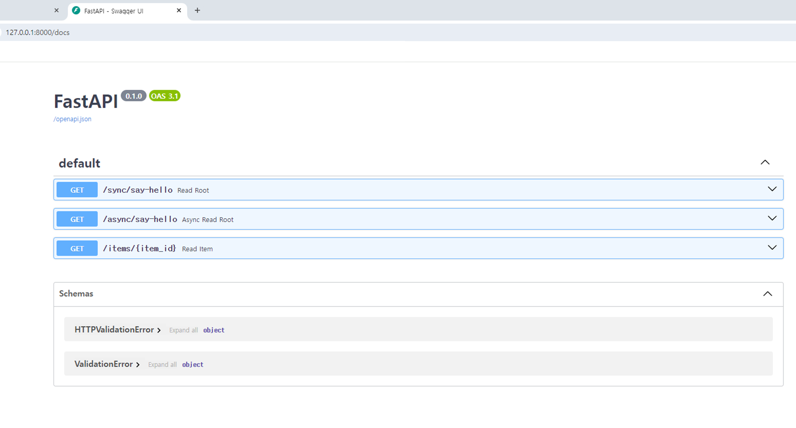Click GET badge for /items/{item_id}
Screen dimensions: 796x428
click(x=77, y=248)
